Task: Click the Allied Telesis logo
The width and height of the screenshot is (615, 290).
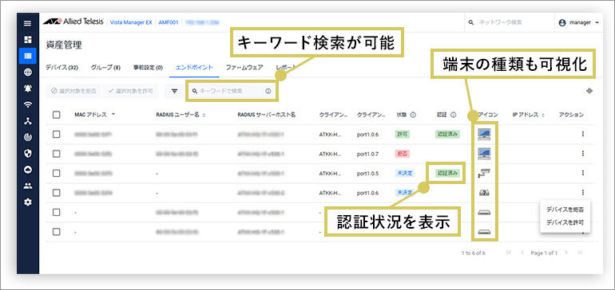Action: coord(73,22)
